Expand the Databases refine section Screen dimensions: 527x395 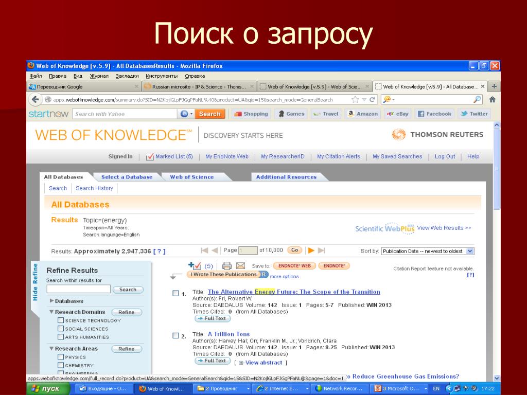click(52, 300)
